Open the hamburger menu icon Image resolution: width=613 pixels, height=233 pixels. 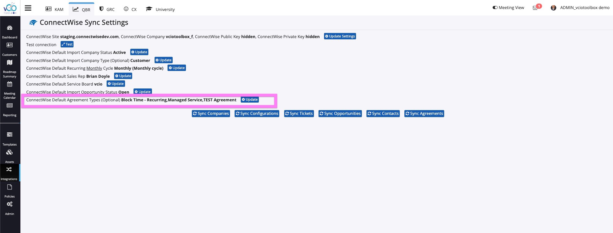pos(28,8)
